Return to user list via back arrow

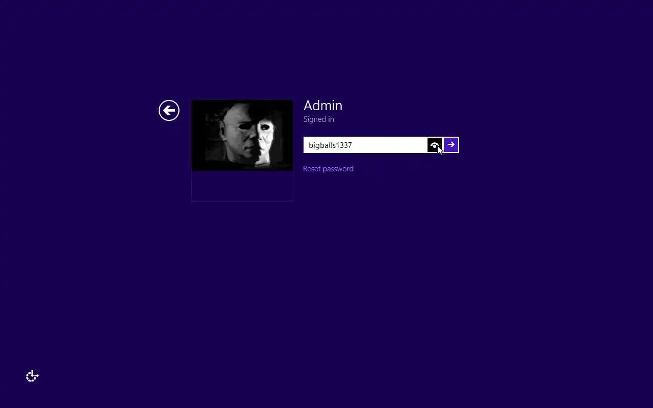point(169,110)
